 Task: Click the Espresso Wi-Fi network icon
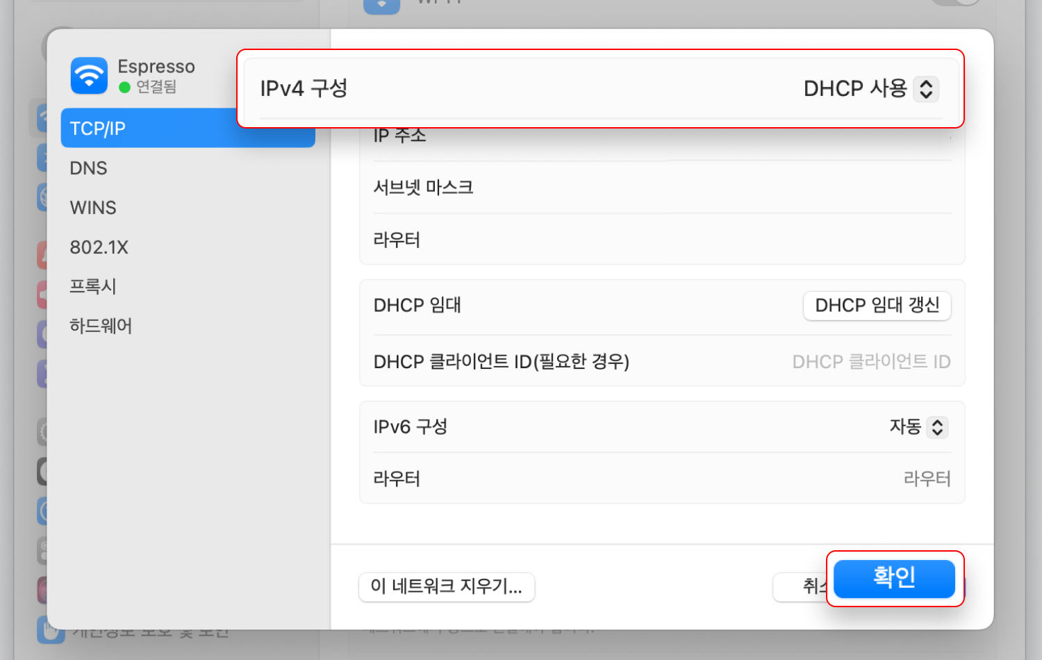pos(89,76)
